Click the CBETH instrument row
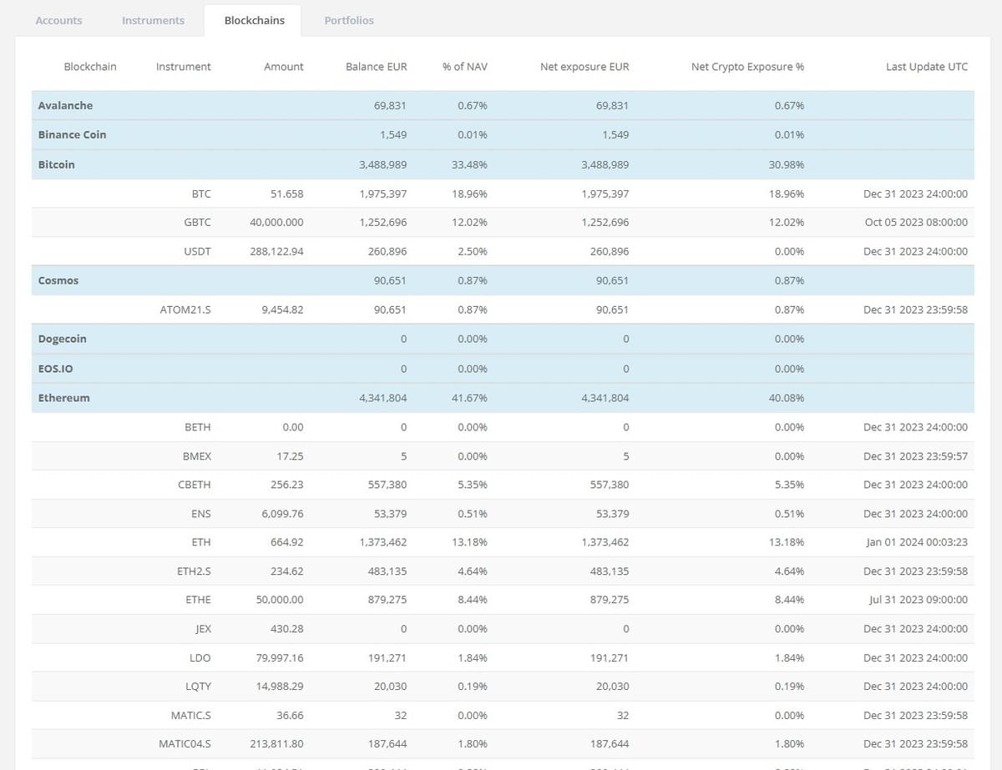The height and width of the screenshot is (770, 1002). [x=195, y=485]
